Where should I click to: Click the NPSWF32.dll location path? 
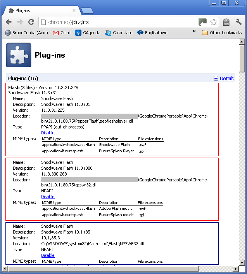(x=92, y=244)
